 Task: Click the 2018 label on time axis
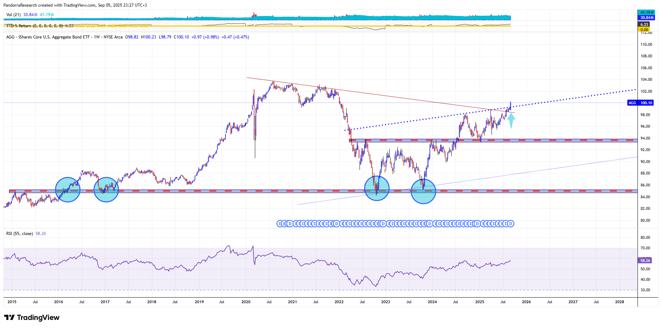coord(152,302)
